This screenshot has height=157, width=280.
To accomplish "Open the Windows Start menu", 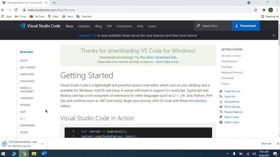I will click(x=3, y=154).
